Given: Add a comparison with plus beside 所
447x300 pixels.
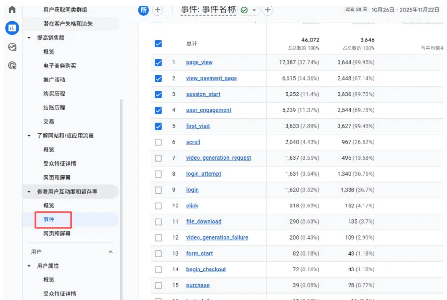Looking at the screenshot, I should (158, 10).
